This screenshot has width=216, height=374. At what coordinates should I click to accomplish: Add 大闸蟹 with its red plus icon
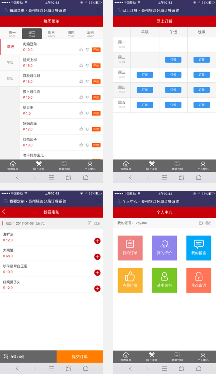click(x=97, y=257)
